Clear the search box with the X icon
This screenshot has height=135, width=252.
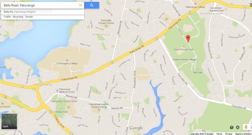tap(81, 5)
